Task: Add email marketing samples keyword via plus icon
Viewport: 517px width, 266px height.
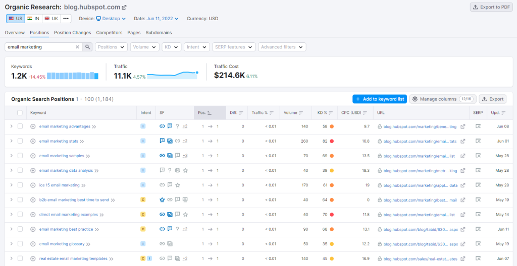Action: click(x=33, y=156)
